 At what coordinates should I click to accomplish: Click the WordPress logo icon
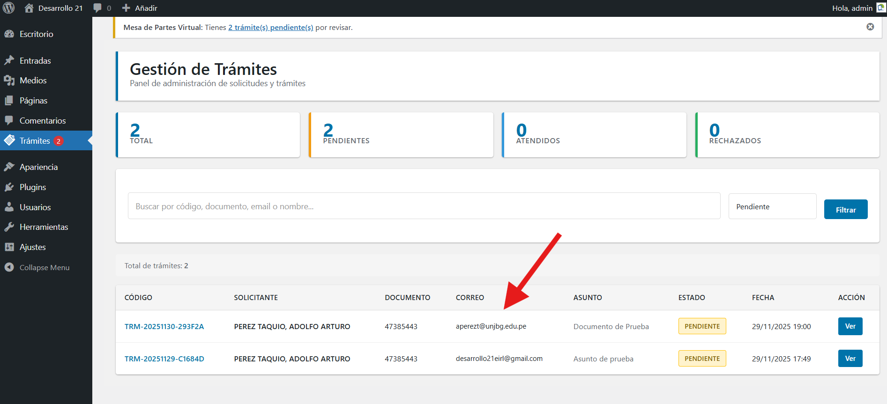(9, 8)
